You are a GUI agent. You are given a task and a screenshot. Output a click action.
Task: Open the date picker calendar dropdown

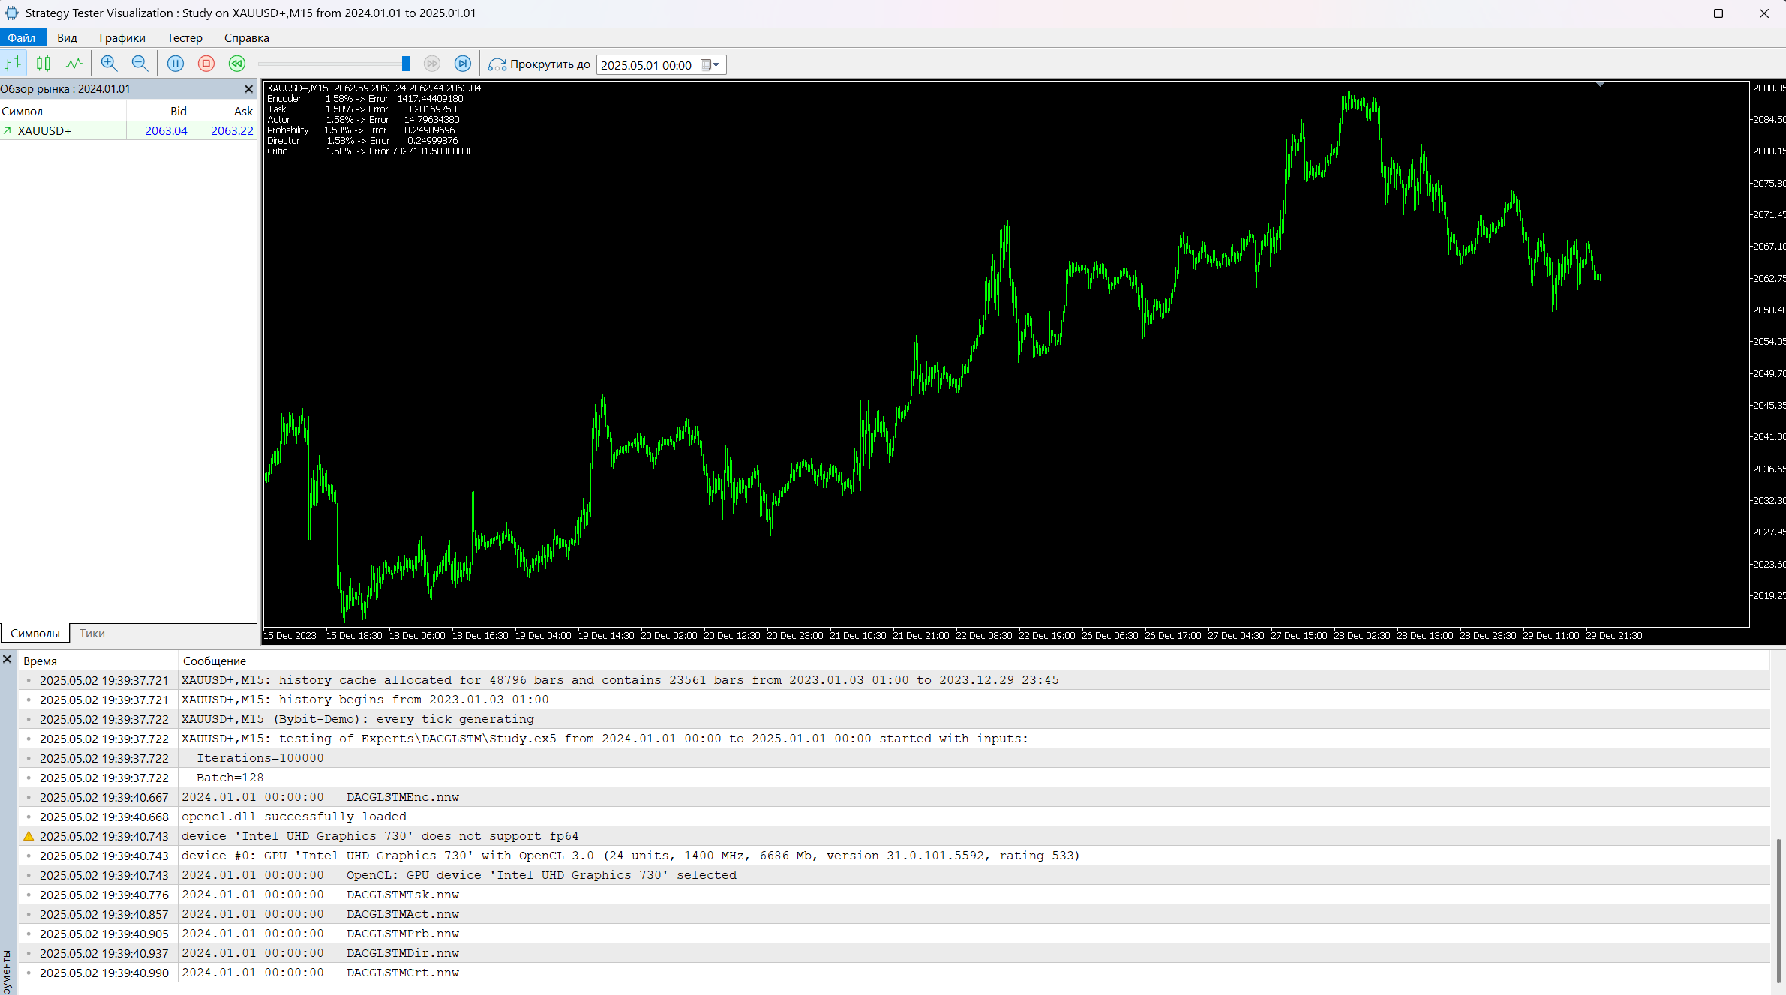[x=710, y=65]
